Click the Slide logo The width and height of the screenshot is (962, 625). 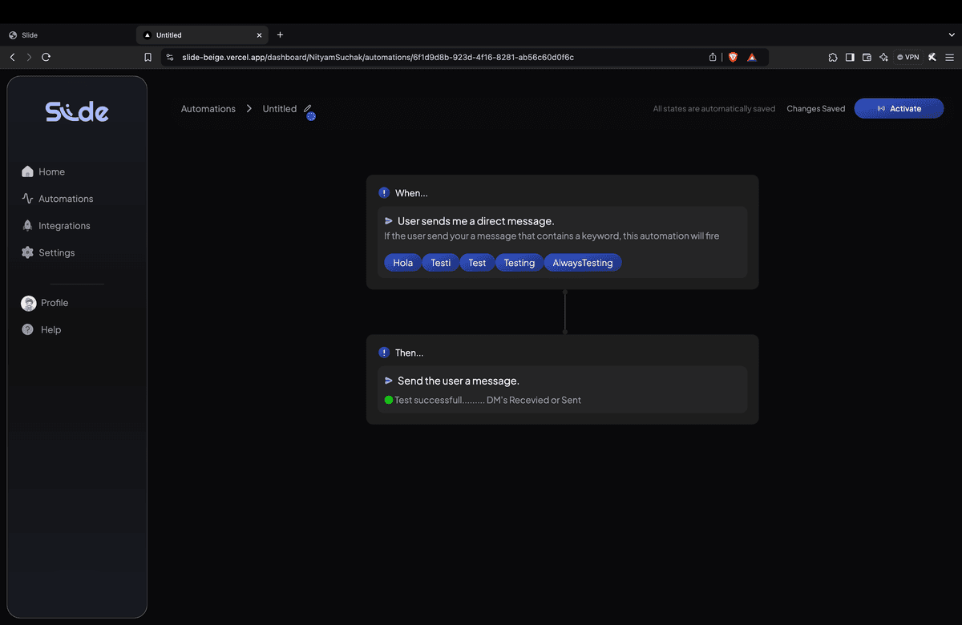coord(76,111)
